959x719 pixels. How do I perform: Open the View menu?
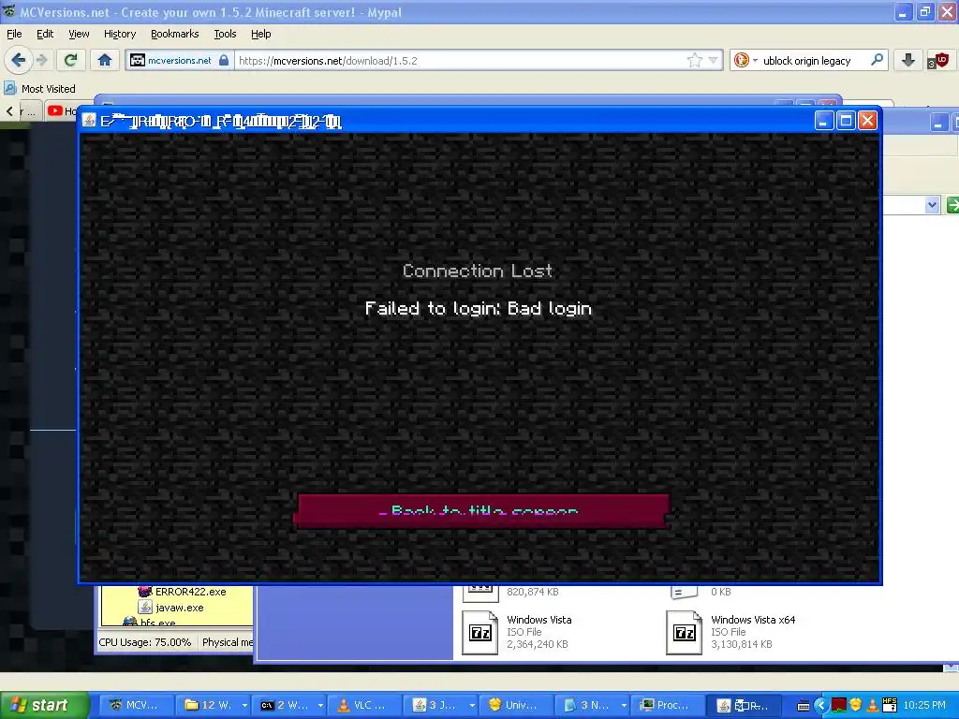coord(79,34)
